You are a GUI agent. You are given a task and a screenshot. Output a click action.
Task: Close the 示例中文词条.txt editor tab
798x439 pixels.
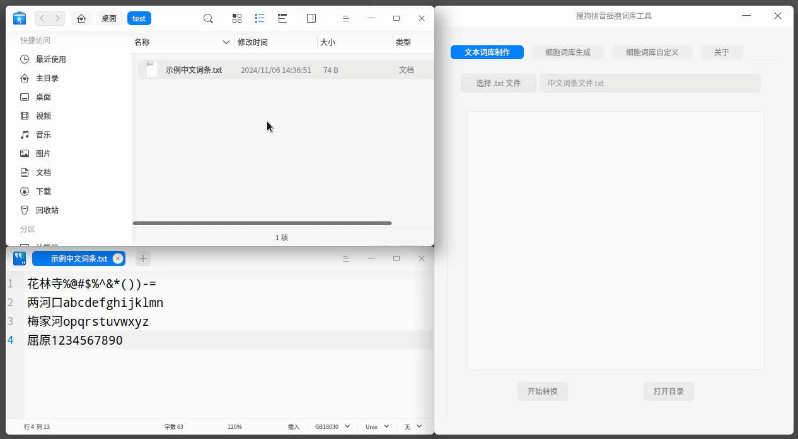click(x=117, y=258)
